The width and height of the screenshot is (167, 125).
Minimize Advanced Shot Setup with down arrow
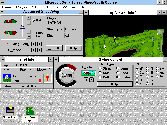click(x=81, y=11)
